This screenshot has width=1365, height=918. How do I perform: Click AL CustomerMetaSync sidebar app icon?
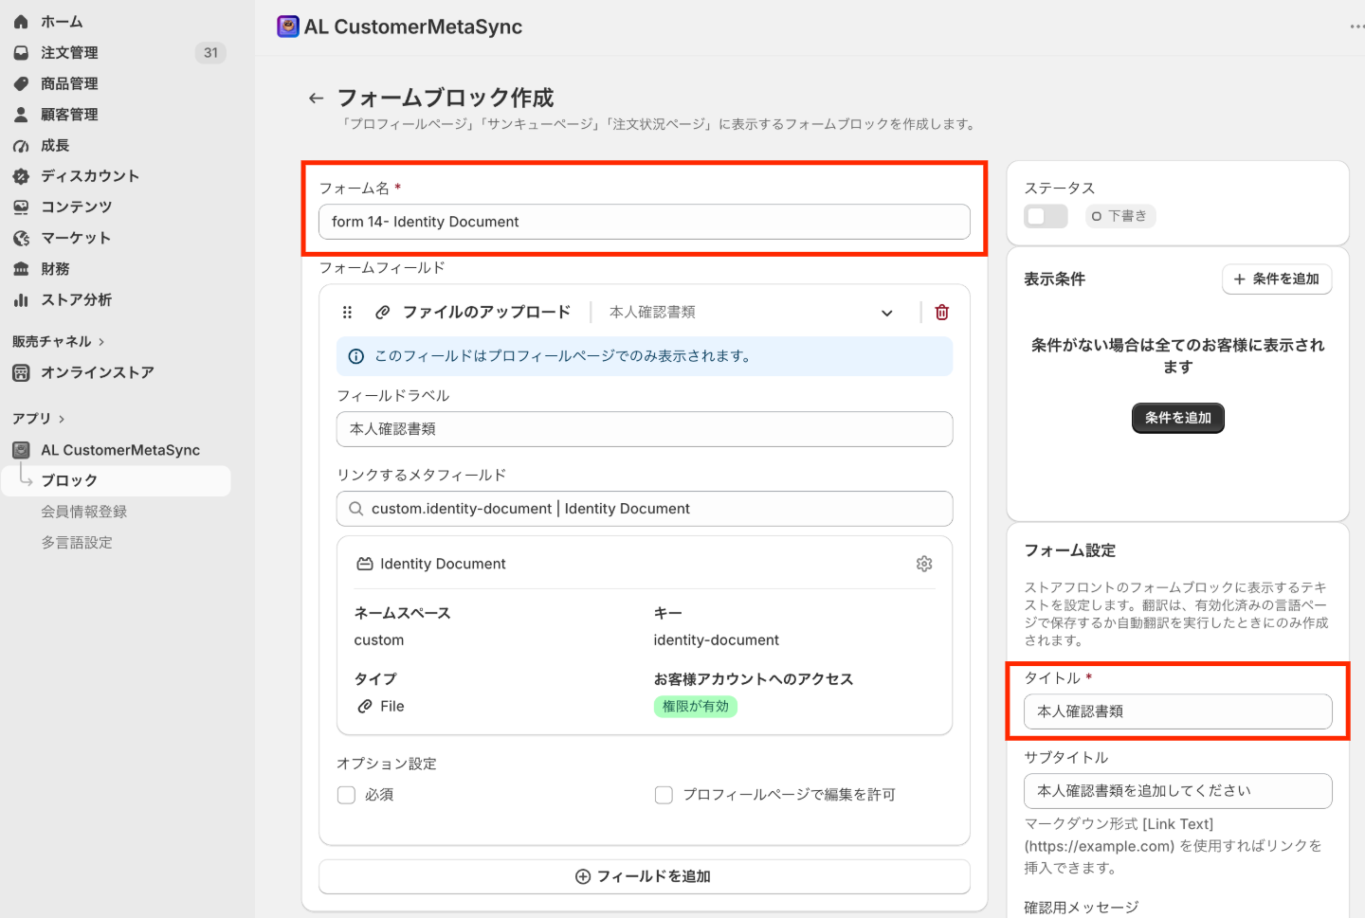[x=21, y=450]
